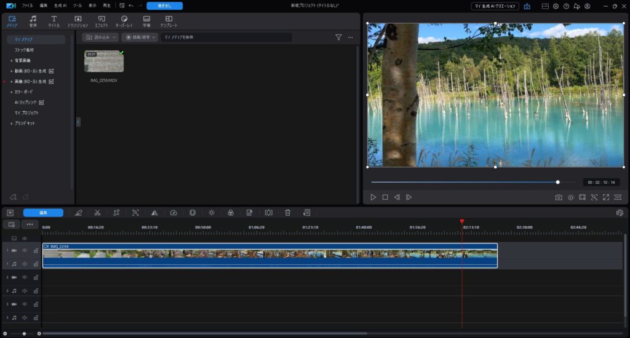Click the smart fit icon left of 編集
This screenshot has height=338, width=630.
pyautogui.click(x=10, y=213)
